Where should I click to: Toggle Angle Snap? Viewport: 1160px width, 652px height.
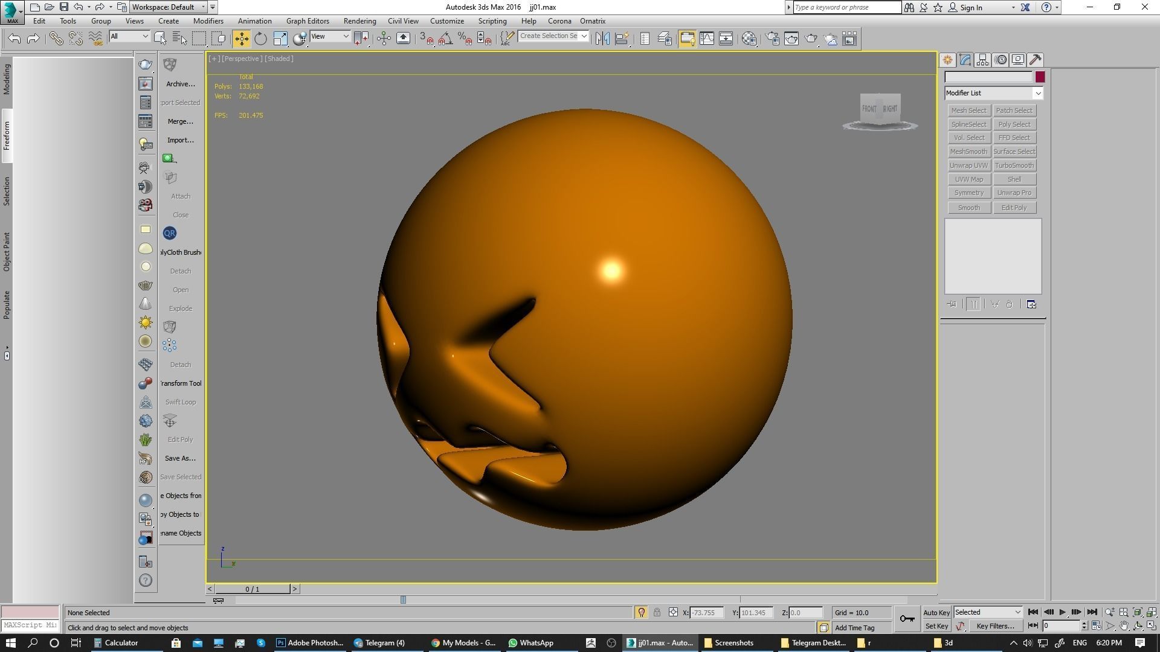coord(445,39)
